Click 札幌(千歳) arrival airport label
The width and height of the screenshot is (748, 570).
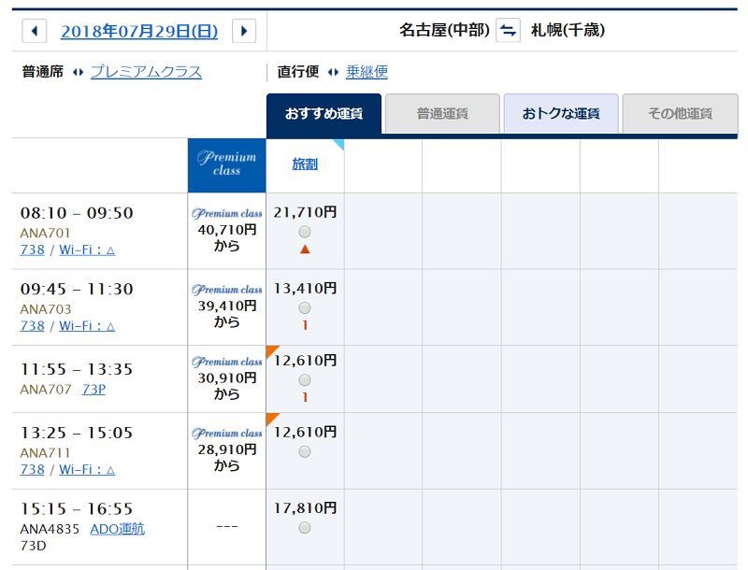pos(568,31)
